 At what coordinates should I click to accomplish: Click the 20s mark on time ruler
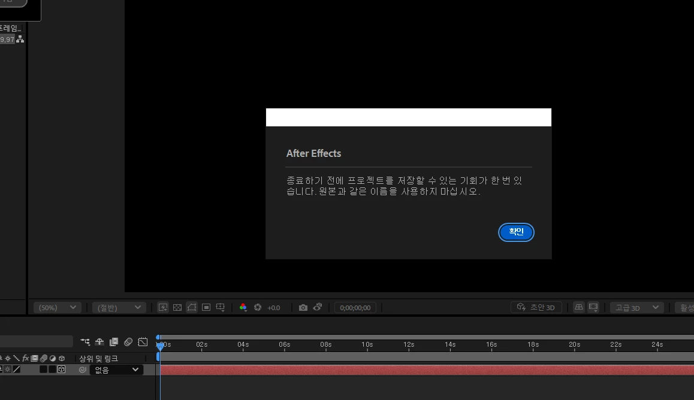(x=575, y=344)
